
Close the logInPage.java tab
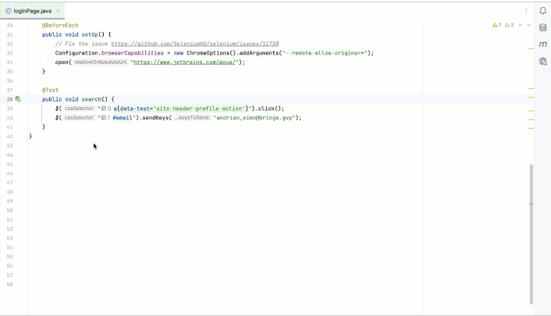(x=58, y=11)
